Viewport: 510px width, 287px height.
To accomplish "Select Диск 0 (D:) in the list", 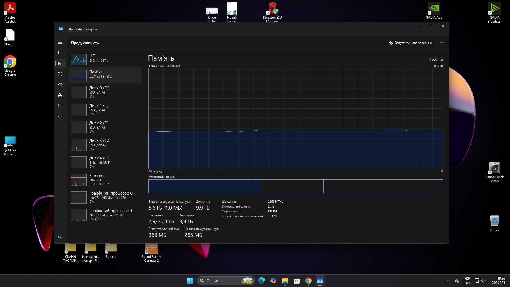I will pos(104,92).
